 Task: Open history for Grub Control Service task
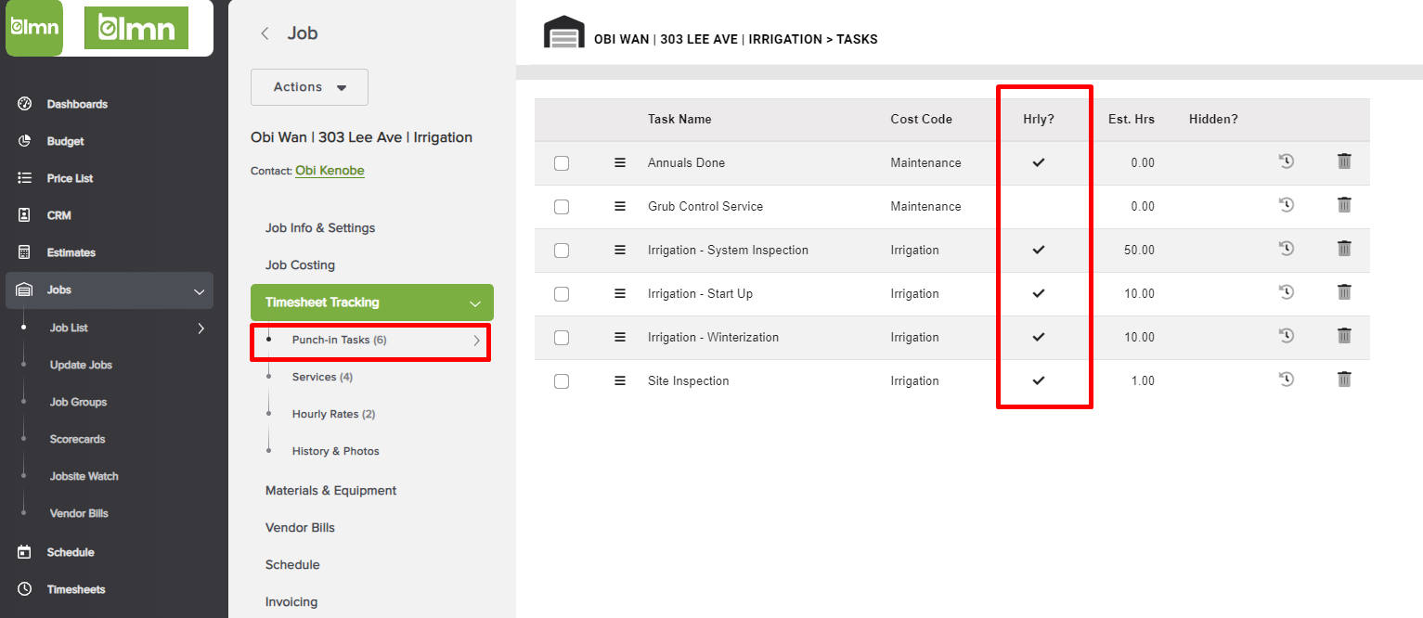pos(1287,205)
